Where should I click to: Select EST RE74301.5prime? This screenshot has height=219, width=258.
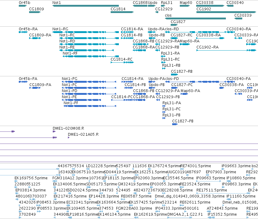click(x=196, y=166)
